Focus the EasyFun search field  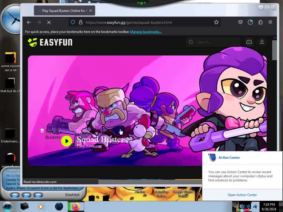click(213, 42)
